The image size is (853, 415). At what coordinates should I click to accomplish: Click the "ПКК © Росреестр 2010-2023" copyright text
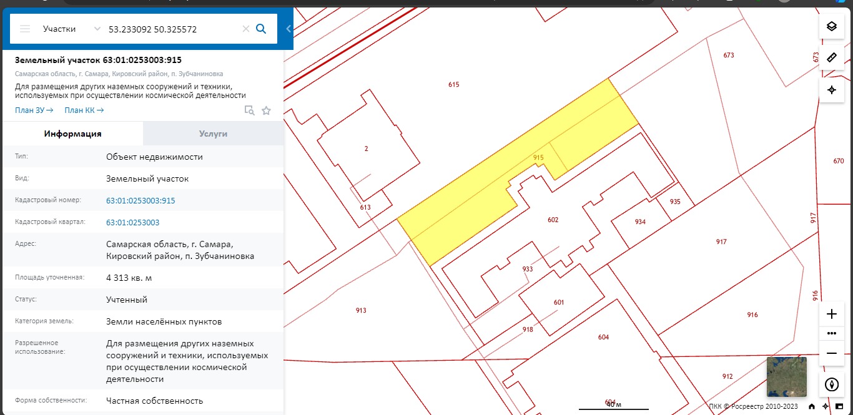pos(753,406)
